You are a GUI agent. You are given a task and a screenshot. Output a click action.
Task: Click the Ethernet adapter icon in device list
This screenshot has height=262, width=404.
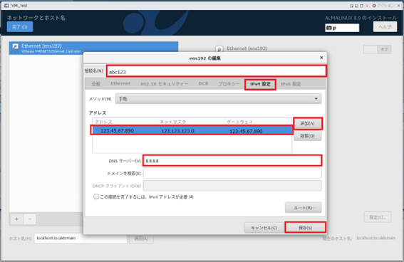[x=16, y=46]
